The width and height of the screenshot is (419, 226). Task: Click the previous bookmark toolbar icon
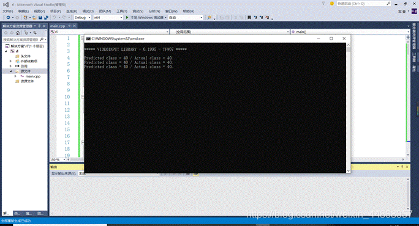(255, 17)
